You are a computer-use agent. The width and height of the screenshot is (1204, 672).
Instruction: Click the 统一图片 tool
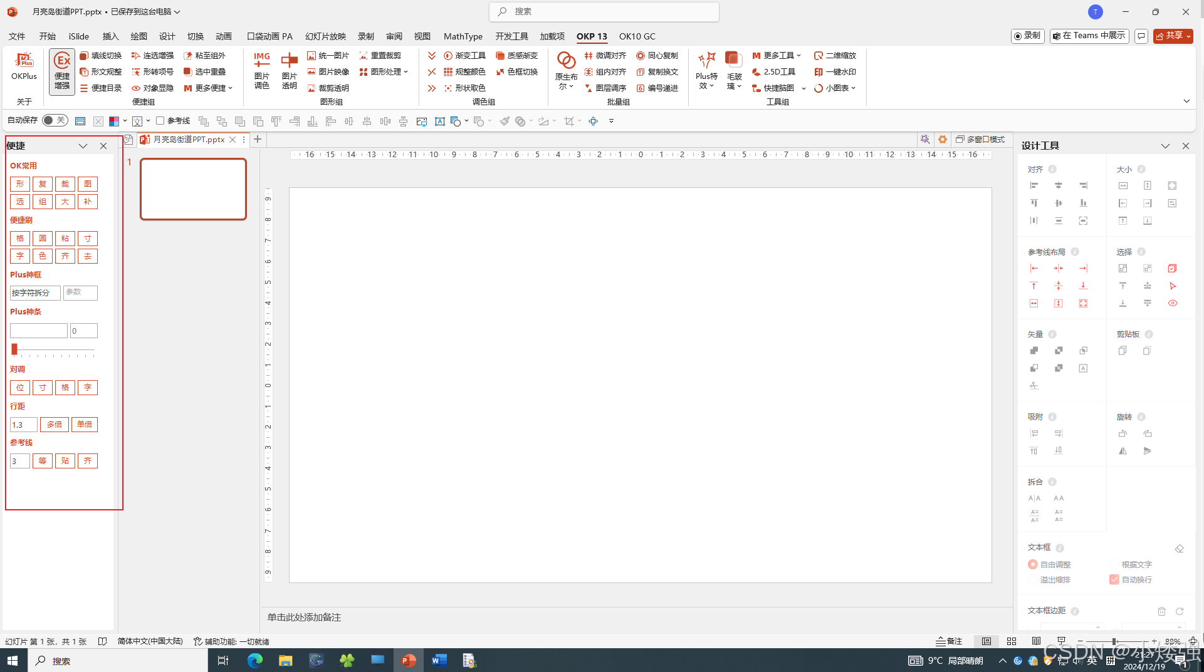click(x=328, y=56)
